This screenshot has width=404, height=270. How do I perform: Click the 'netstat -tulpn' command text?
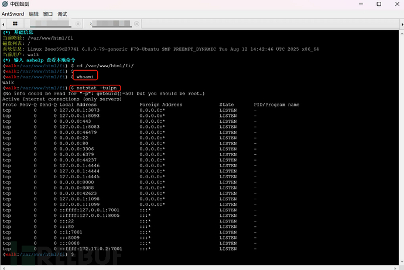pos(97,88)
